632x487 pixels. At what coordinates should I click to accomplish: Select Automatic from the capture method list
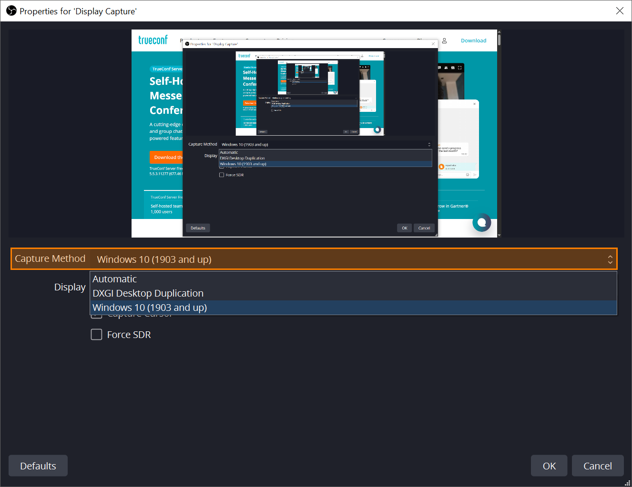115,279
